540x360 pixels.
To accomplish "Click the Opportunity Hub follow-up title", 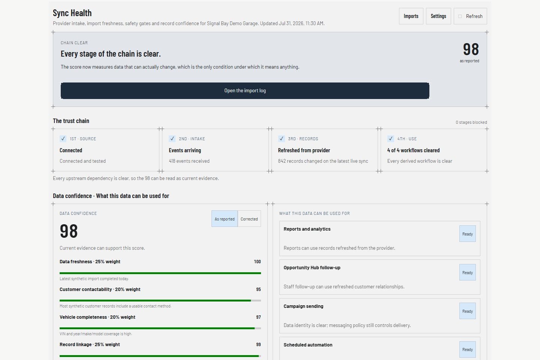I will coord(312,268).
